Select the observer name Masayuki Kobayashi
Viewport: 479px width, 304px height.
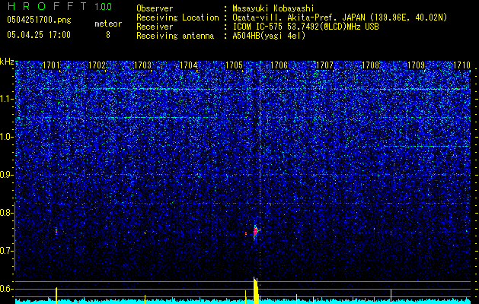(273, 8)
